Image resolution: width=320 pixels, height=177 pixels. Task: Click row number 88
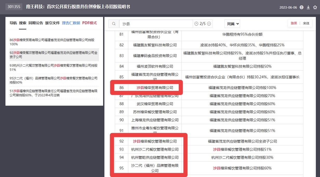[122, 104]
